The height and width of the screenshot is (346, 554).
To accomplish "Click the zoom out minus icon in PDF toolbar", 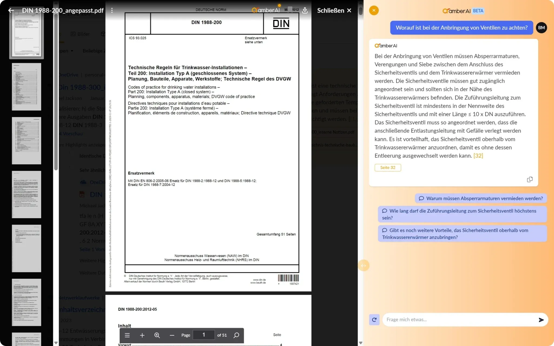I will point(172,335).
